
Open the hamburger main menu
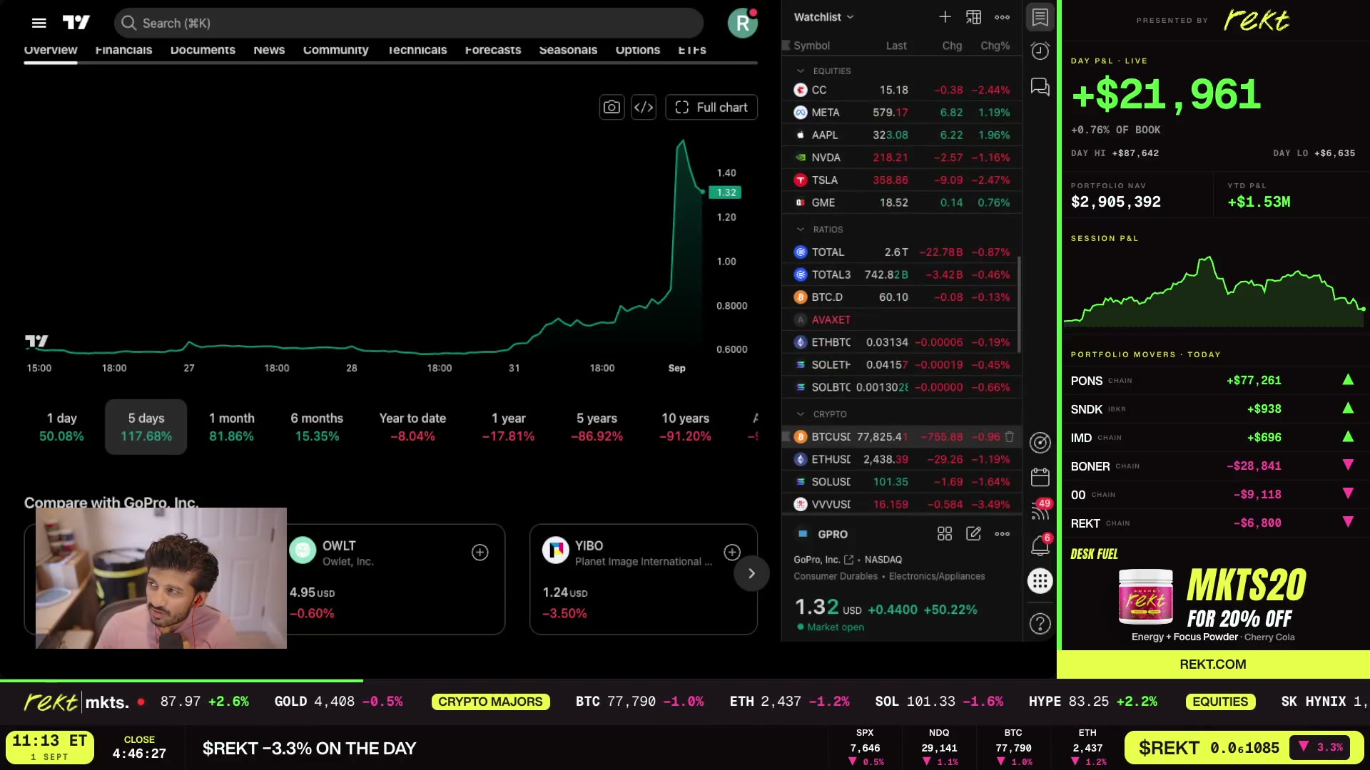click(x=39, y=23)
